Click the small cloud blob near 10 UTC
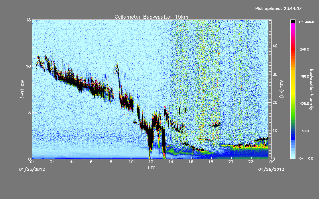 (x=135, y=122)
